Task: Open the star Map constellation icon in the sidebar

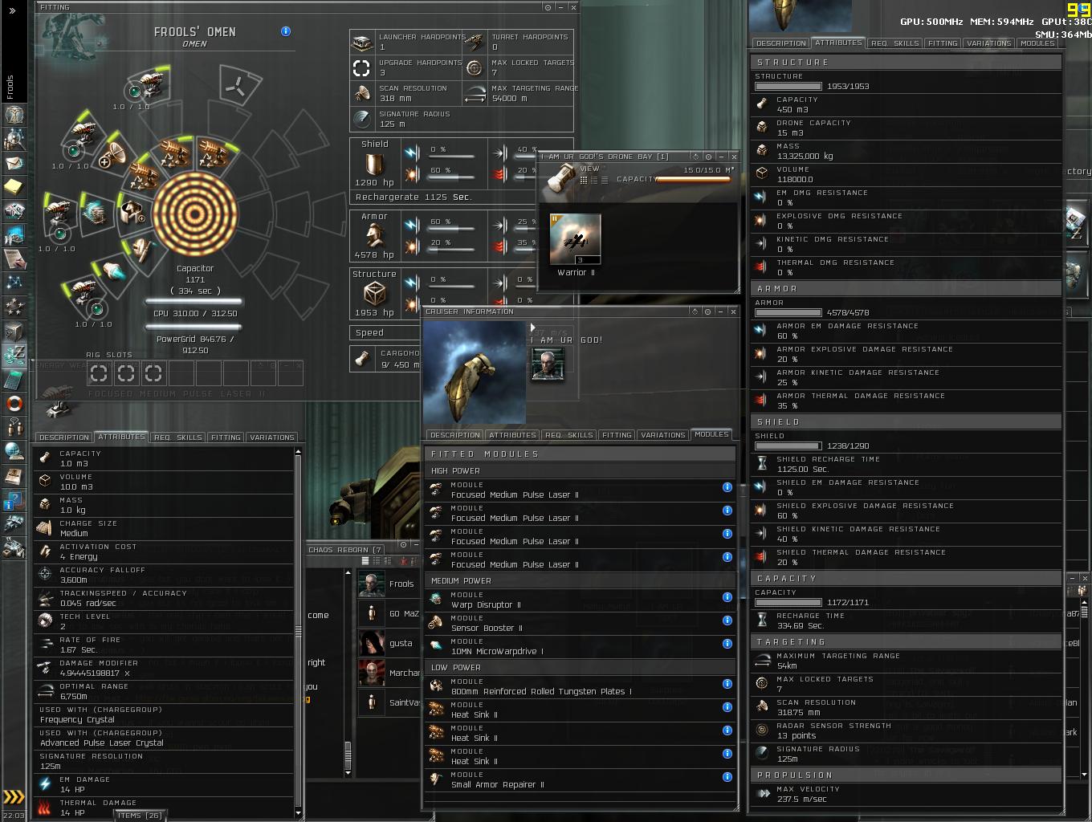Action: coord(14,283)
